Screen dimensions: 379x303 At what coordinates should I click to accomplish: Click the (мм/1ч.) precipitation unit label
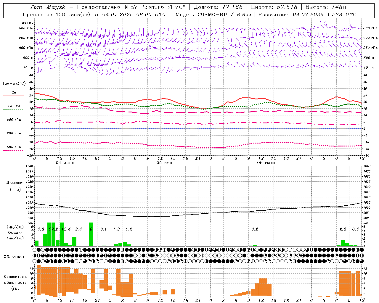[x=15, y=238]
